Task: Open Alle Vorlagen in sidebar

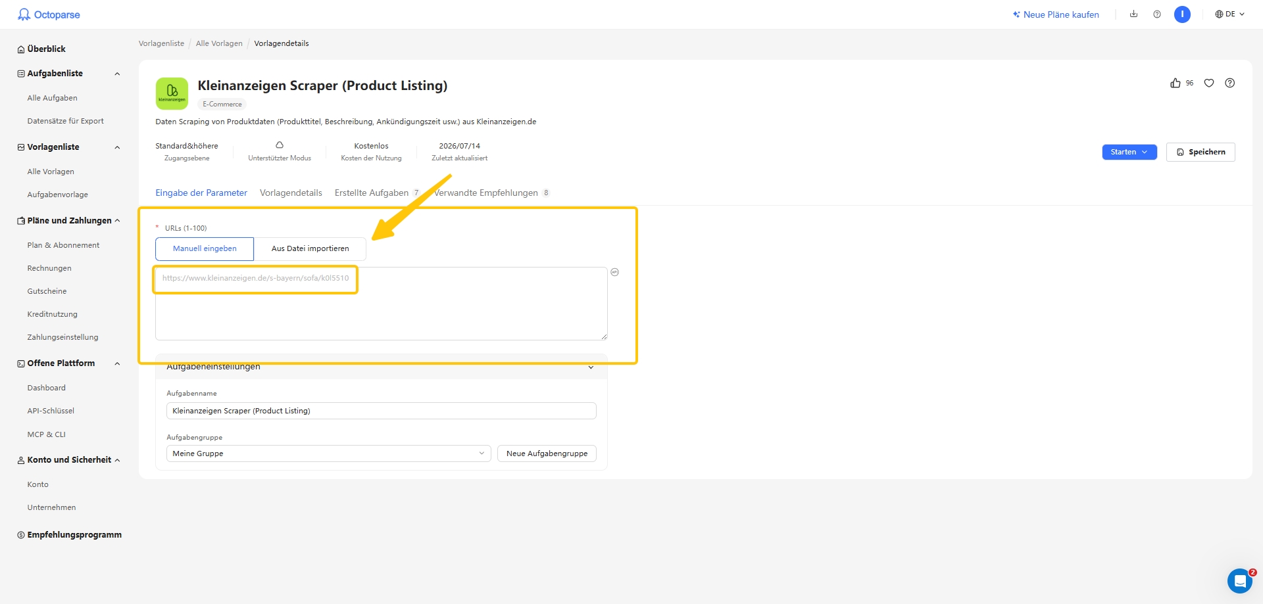Action: (x=51, y=172)
